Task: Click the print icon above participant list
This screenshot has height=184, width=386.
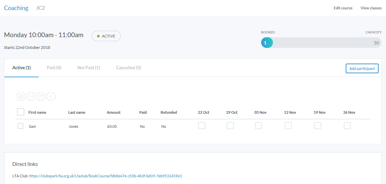Action: tap(21, 96)
